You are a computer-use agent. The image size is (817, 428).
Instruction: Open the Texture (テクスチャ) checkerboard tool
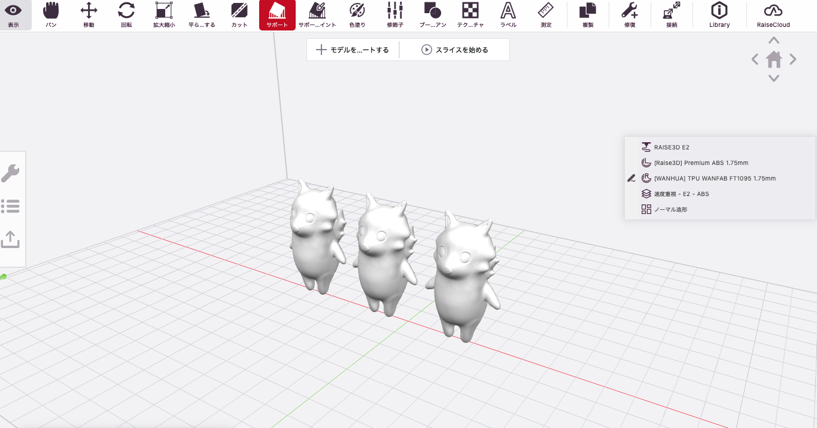coord(470,14)
